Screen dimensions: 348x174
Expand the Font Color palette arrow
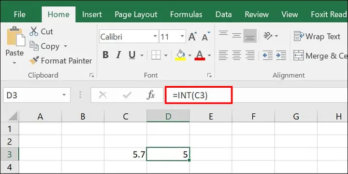[x=209, y=55]
